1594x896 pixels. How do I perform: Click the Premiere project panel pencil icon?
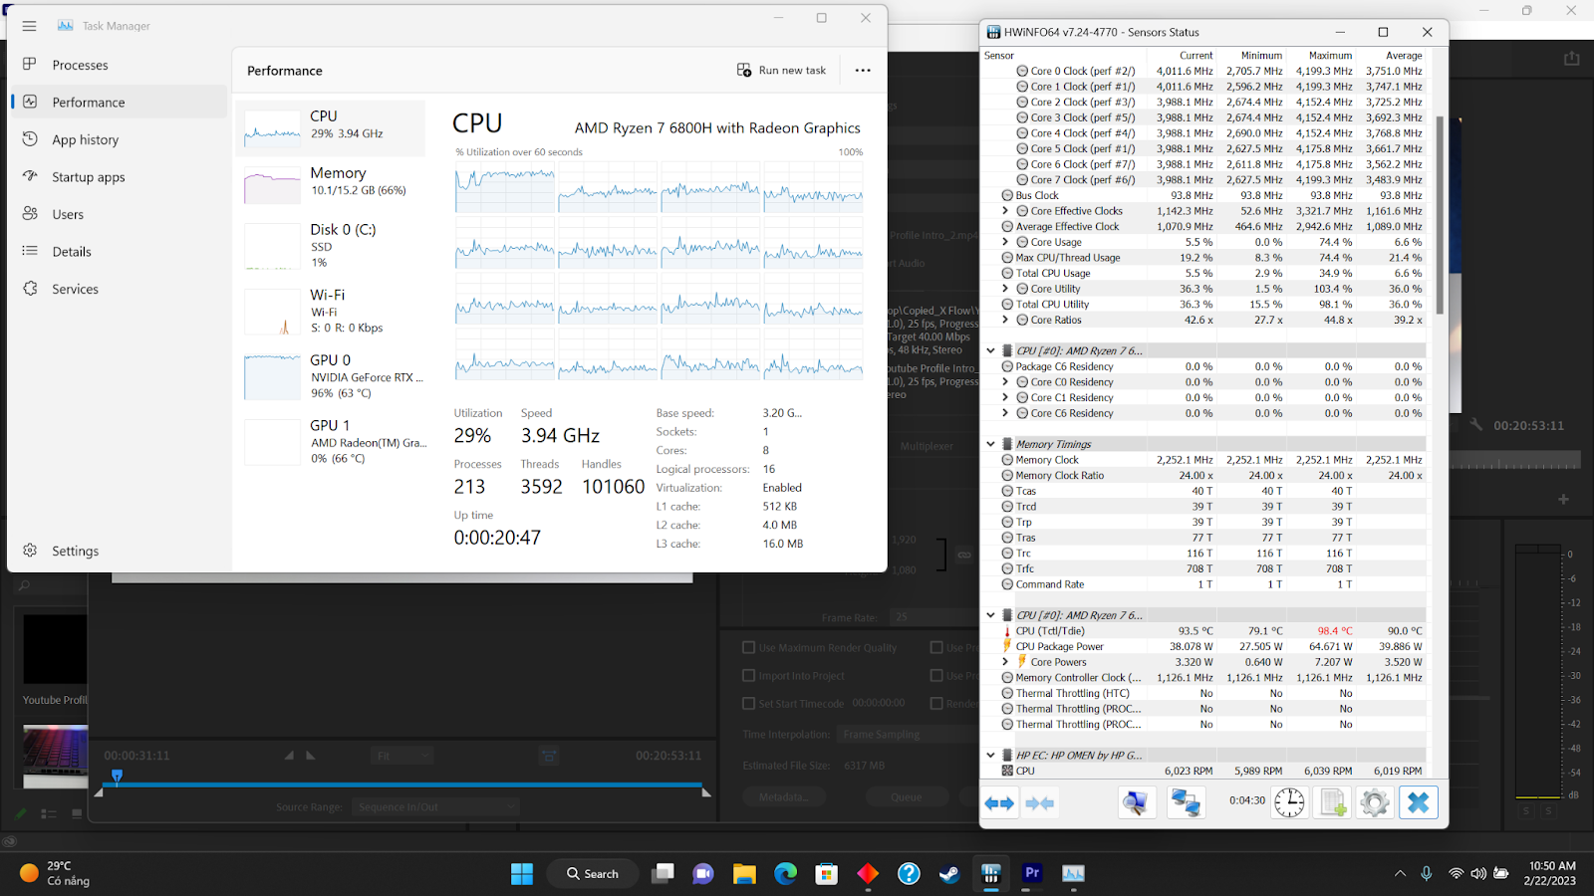click(21, 813)
